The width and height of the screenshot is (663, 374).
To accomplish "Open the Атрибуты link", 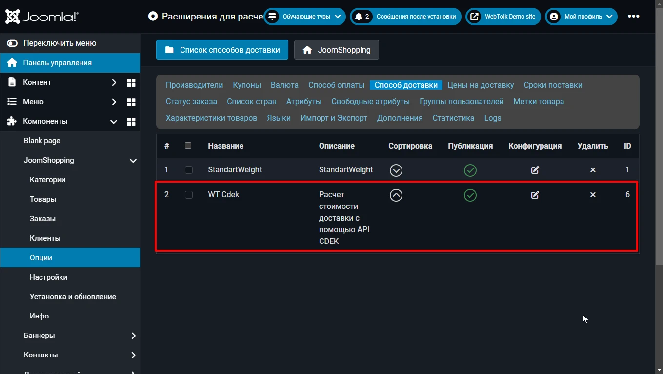I will pyautogui.click(x=304, y=101).
